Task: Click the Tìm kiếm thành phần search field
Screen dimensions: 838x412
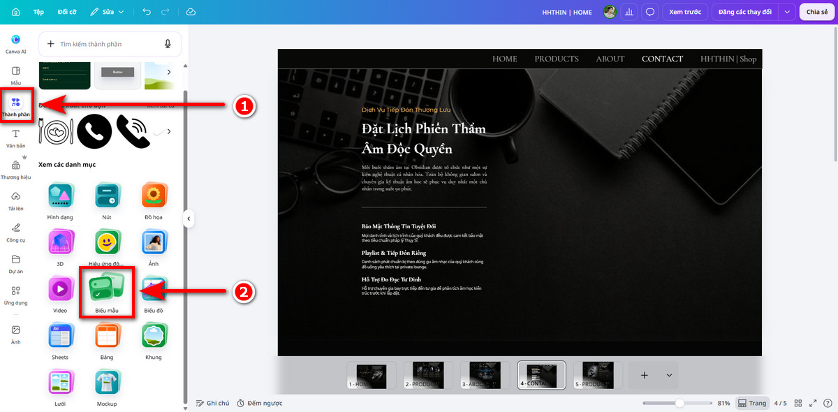Action: (x=110, y=44)
